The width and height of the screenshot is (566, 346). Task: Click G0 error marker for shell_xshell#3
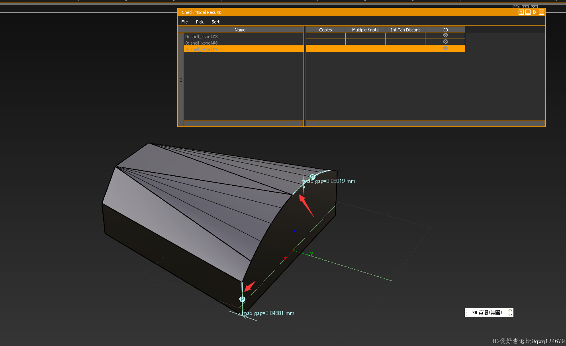pos(445,35)
